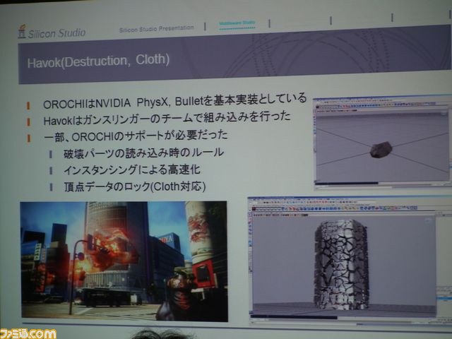
Task: Click the sub-bullet 'インスタンシングによる高速化'
Action: click(132, 169)
